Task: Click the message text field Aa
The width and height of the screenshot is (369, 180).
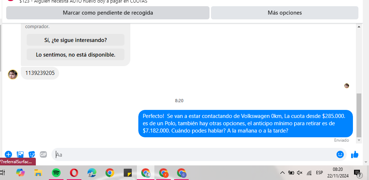Action: pos(193,154)
